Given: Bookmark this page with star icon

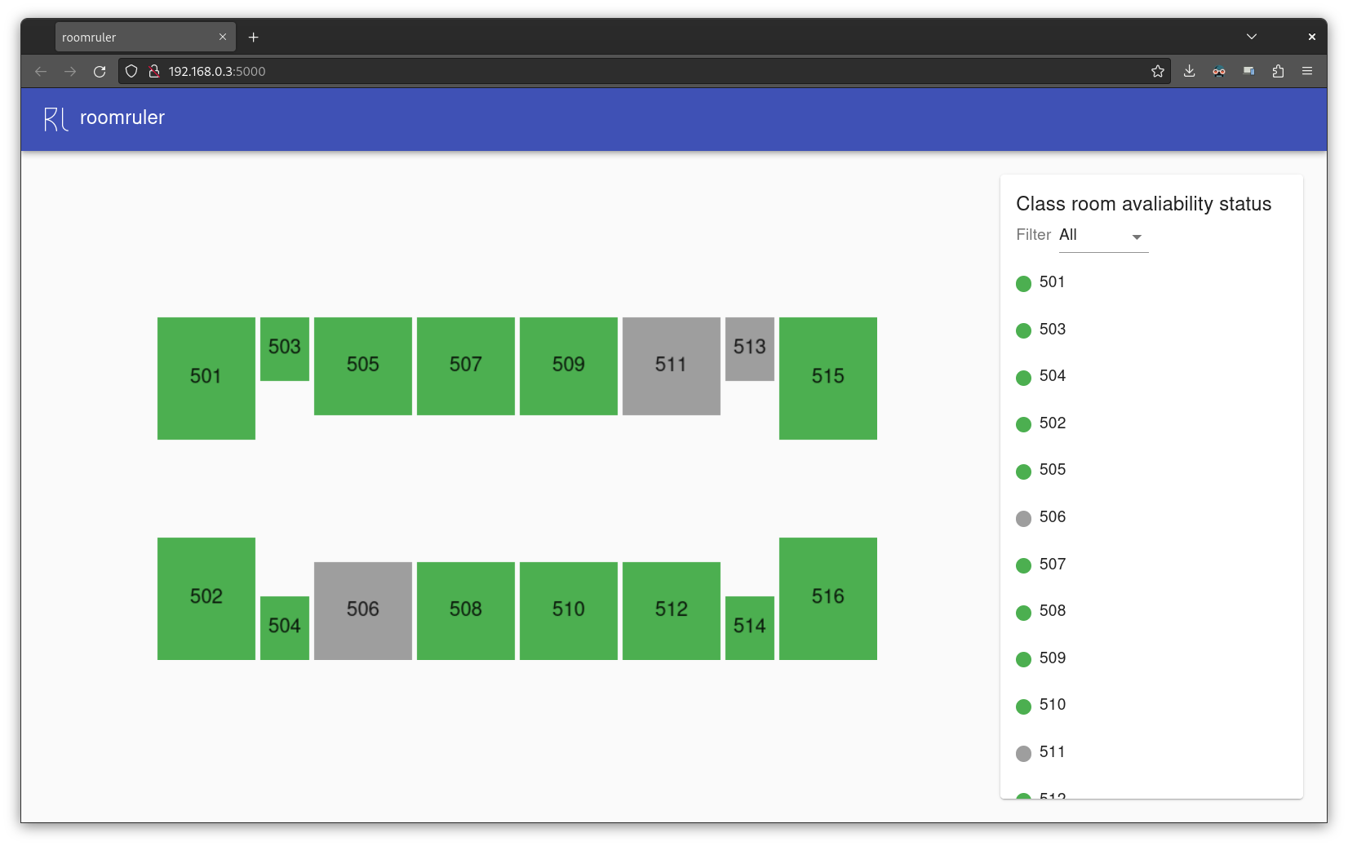Looking at the screenshot, I should tap(1157, 72).
